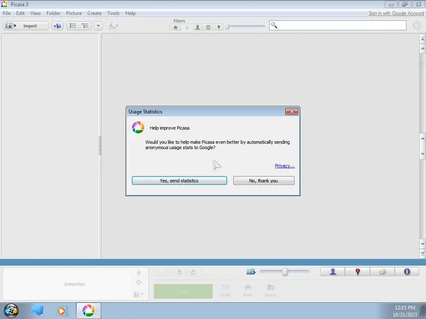Show the People panel
Image resolution: width=426 pixels, height=319 pixels.
[x=333, y=272]
